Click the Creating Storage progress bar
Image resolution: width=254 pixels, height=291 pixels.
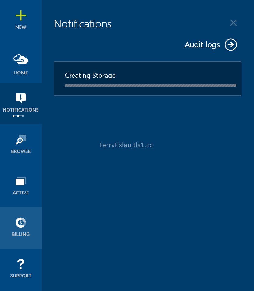(151, 85)
